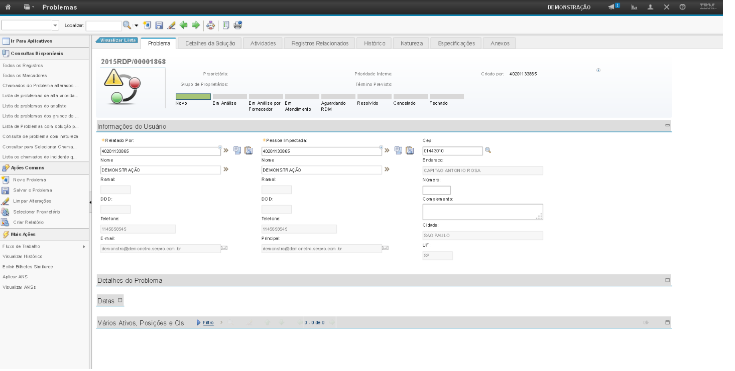Click the Número input field

pyautogui.click(x=436, y=191)
